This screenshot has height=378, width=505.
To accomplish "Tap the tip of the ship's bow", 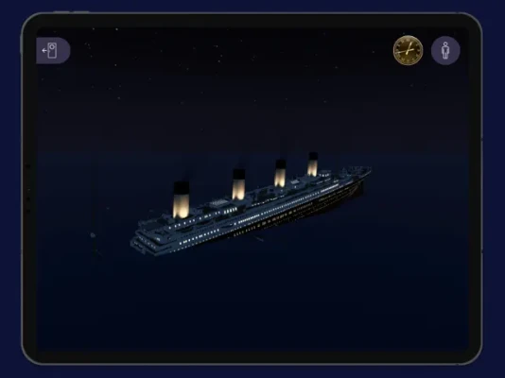I will (370, 169).
